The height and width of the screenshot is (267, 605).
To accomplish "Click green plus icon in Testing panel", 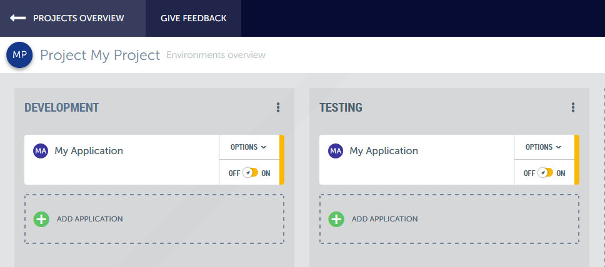I will (336, 219).
